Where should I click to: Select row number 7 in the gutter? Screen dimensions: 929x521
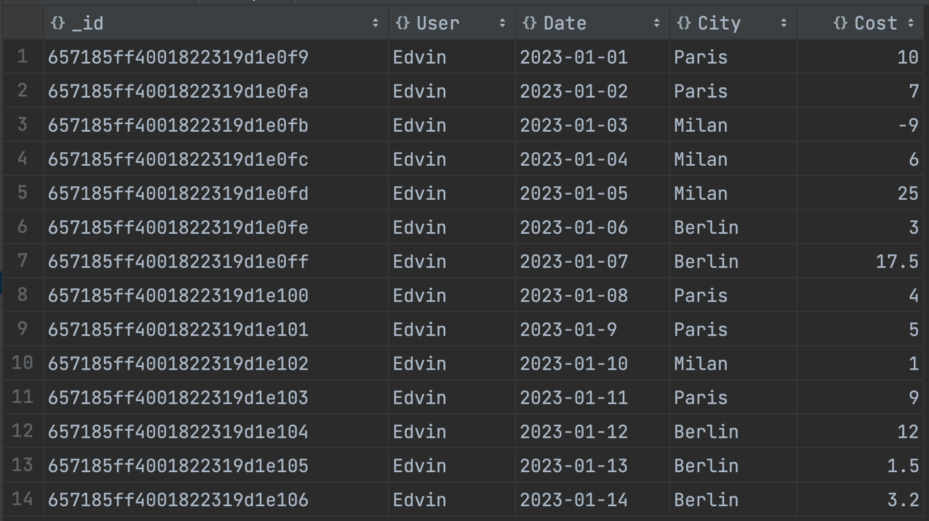(23, 261)
